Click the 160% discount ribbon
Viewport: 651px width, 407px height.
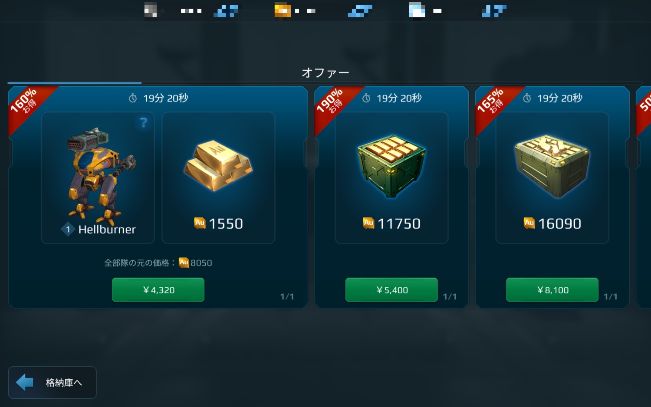coord(27,103)
